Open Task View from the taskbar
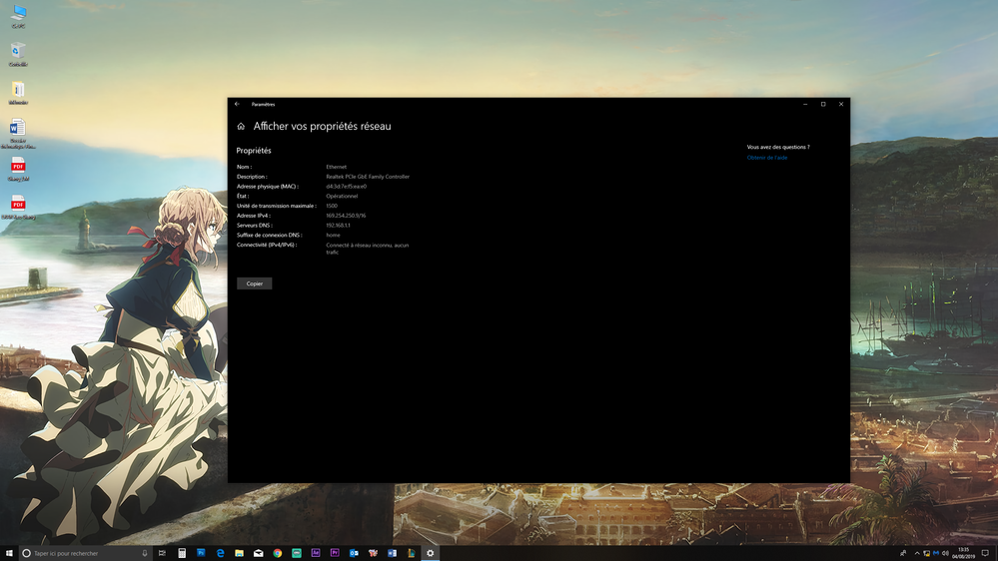This screenshot has width=998, height=561. (x=162, y=553)
